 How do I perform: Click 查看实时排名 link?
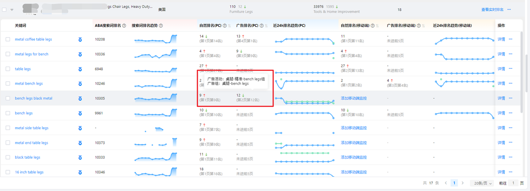[x=492, y=10]
